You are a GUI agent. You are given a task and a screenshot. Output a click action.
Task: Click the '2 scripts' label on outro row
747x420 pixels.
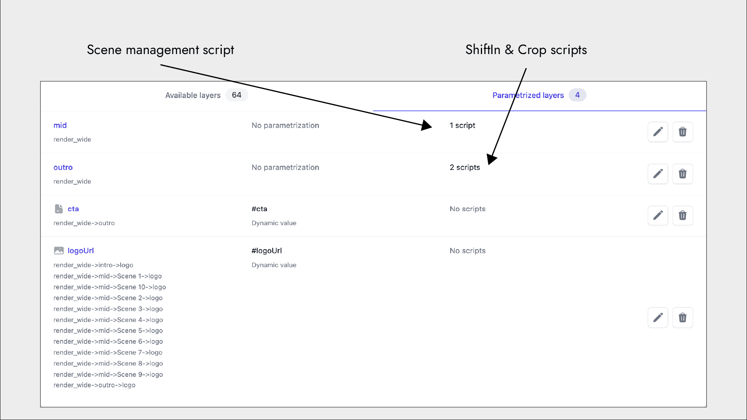465,167
